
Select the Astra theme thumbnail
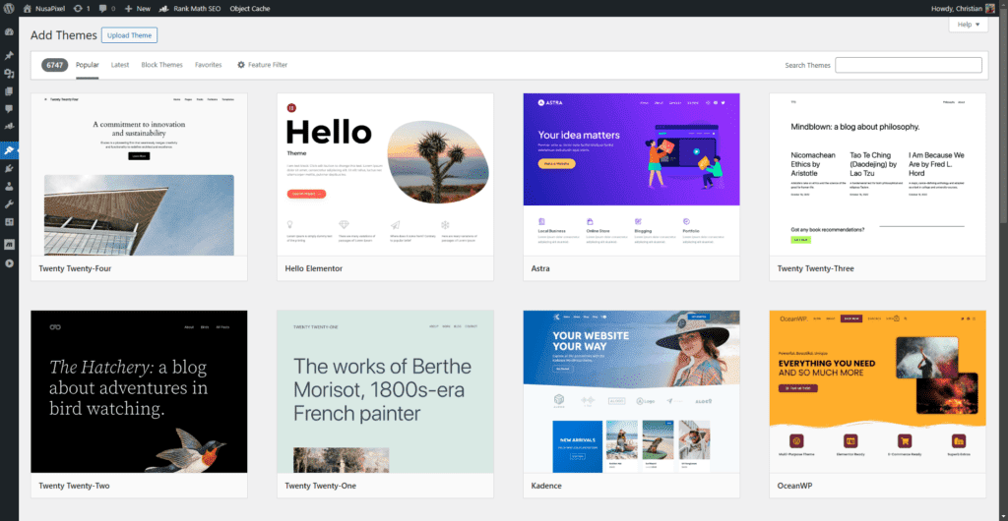click(x=631, y=174)
